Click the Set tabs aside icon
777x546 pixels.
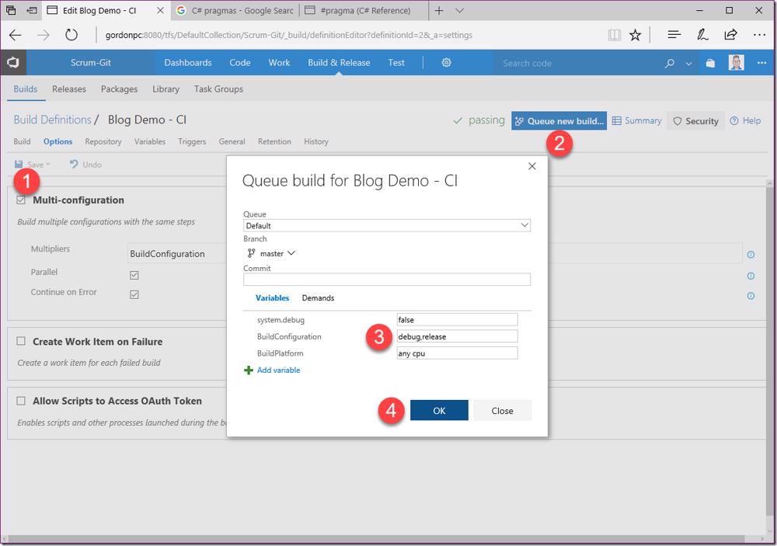tap(32, 10)
